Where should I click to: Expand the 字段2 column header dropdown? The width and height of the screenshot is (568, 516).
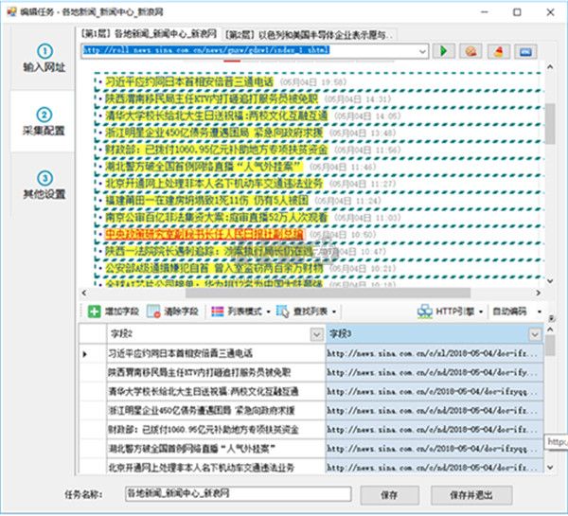tap(315, 334)
